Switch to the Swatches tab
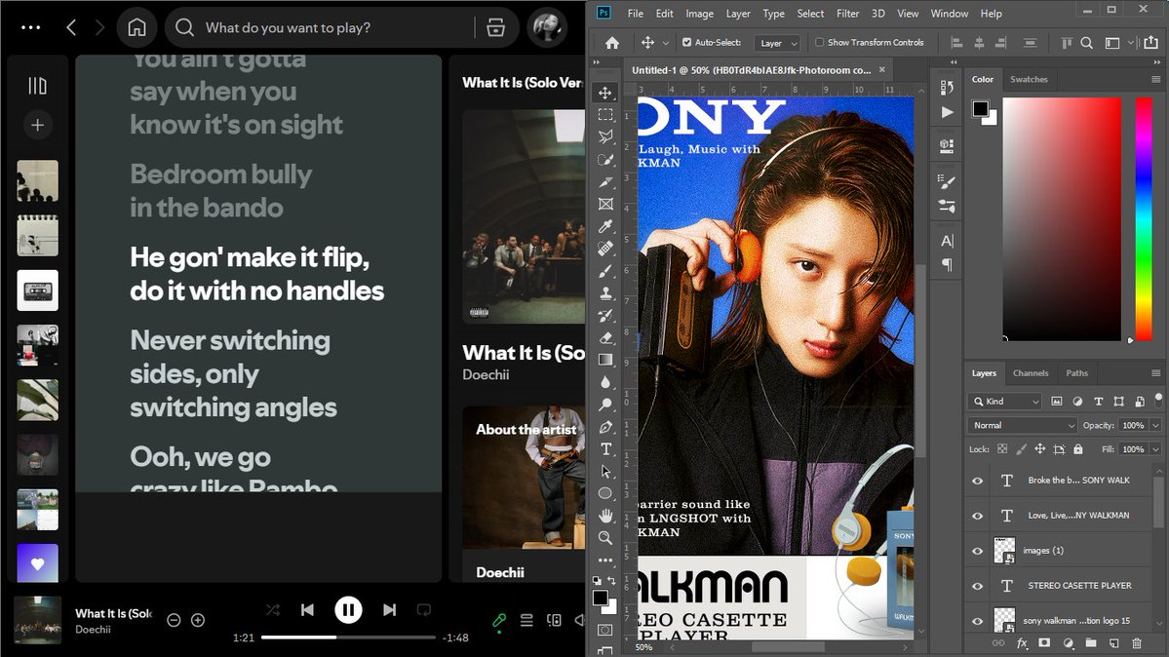The height and width of the screenshot is (657, 1169). (1029, 79)
